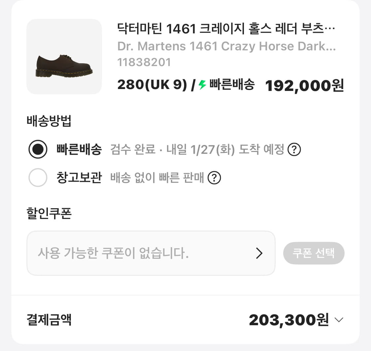Collapse the payment total chevron next to 203,300원
Viewport: 371px width, 351px height.
pyautogui.click(x=338, y=319)
